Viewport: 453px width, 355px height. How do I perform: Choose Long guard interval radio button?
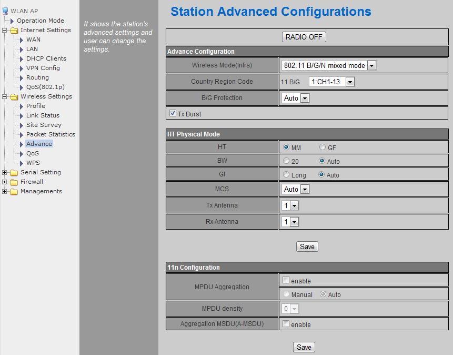click(x=286, y=174)
